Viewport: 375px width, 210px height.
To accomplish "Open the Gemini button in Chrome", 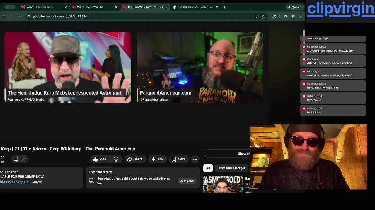I will (295, 7).
